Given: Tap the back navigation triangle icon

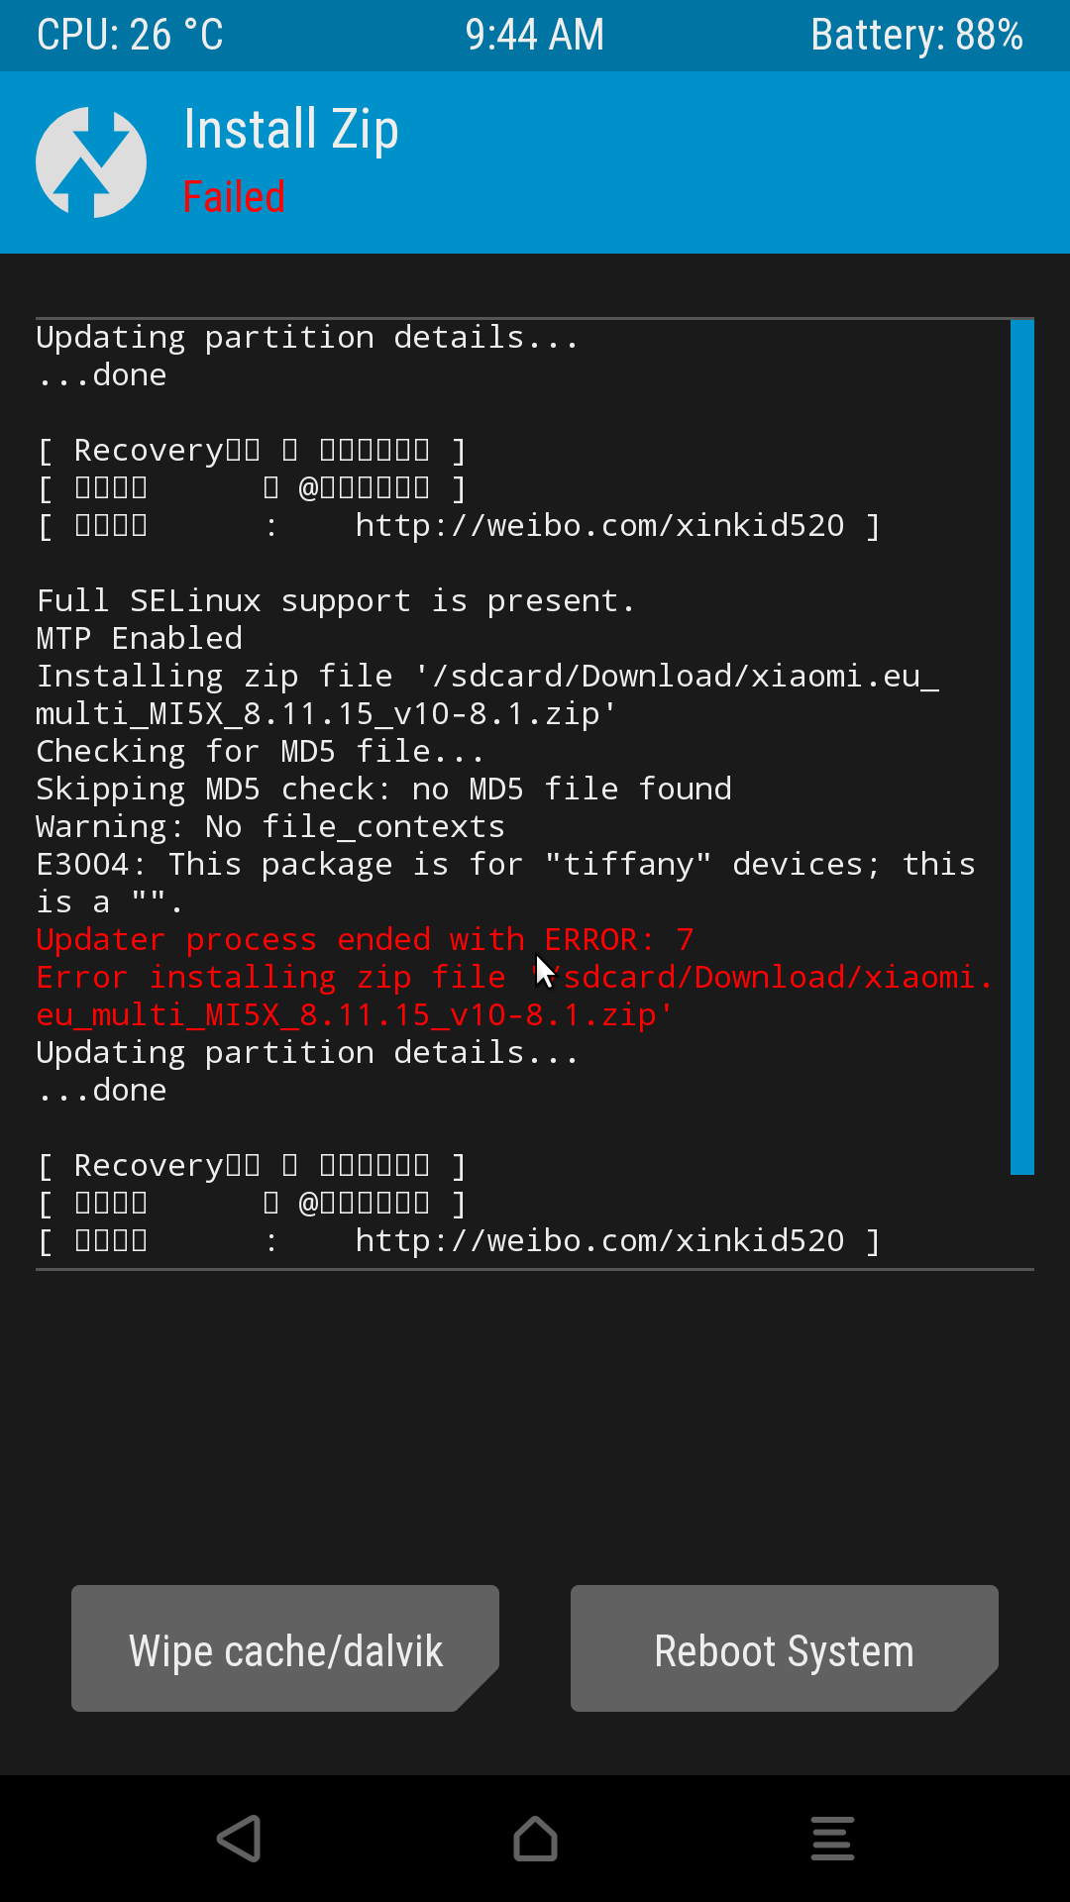Looking at the screenshot, I should (x=239, y=1839).
